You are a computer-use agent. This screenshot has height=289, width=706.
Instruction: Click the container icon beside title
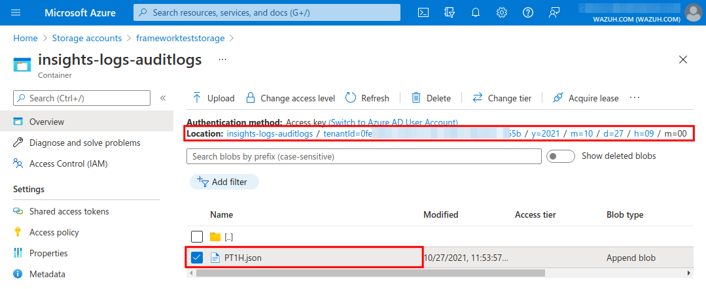pos(22,65)
